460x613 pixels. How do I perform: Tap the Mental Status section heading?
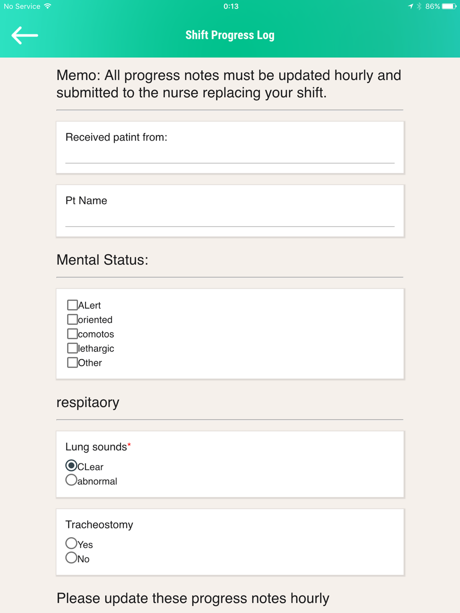(102, 260)
